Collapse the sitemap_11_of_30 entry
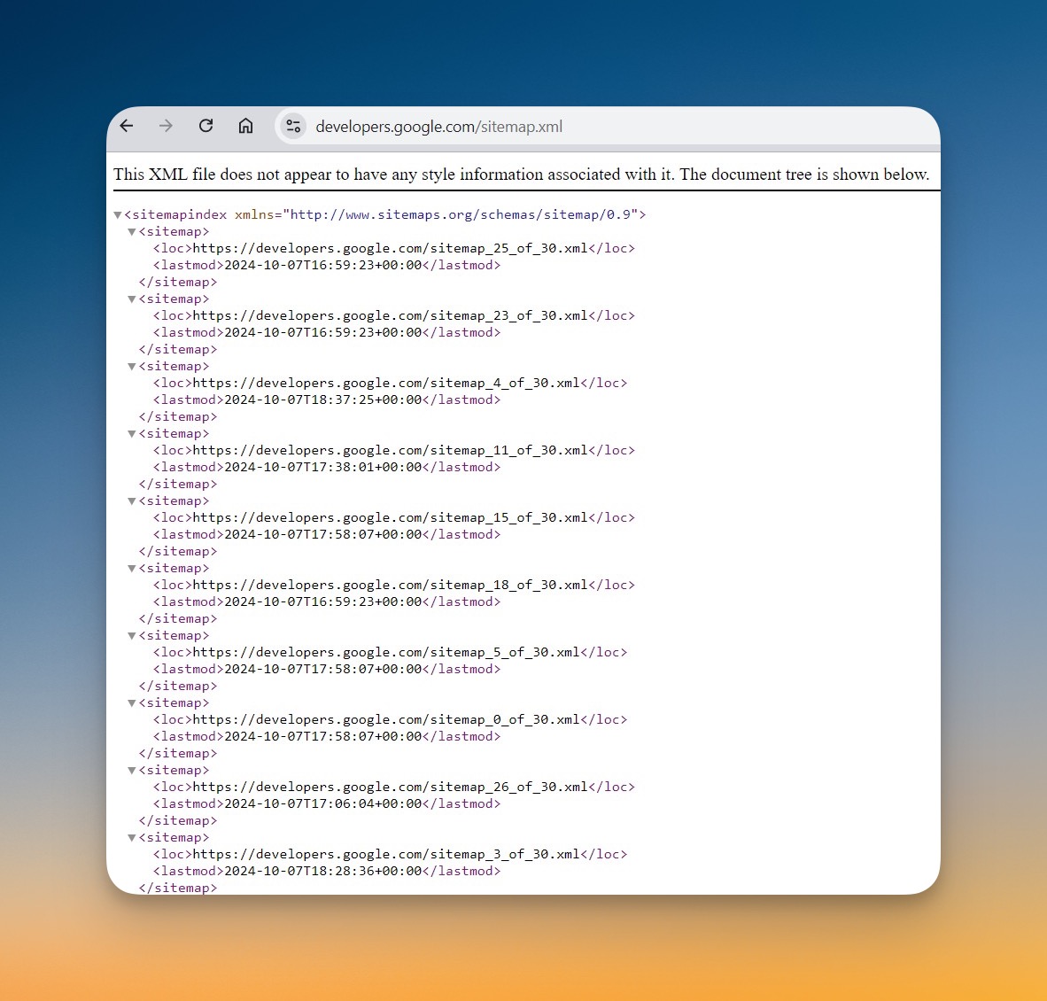Viewport: 1047px width, 1001px height. (131, 433)
